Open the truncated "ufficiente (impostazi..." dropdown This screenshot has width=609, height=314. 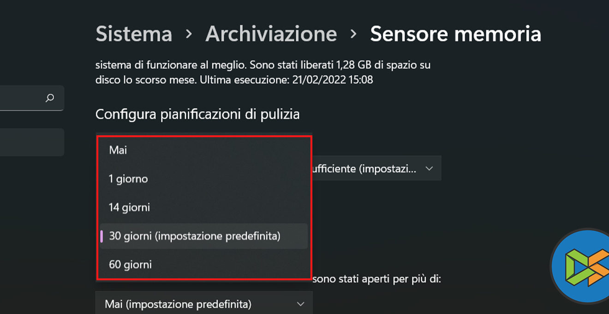[x=364, y=169]
